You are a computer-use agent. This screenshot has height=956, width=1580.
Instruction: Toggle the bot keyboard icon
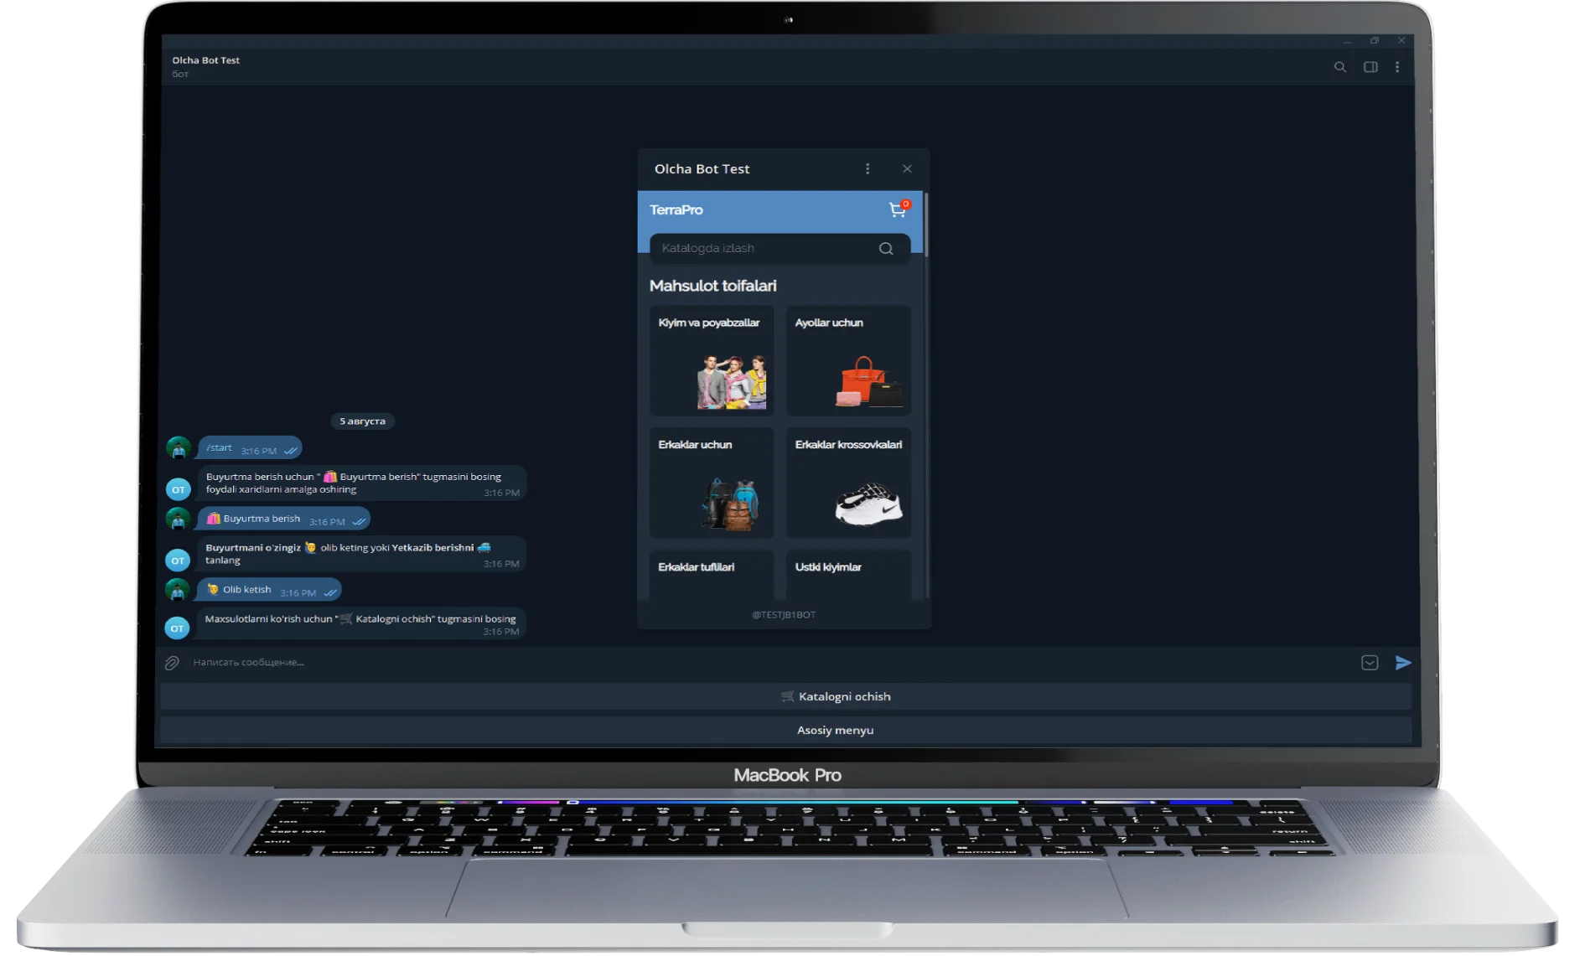1369,663
